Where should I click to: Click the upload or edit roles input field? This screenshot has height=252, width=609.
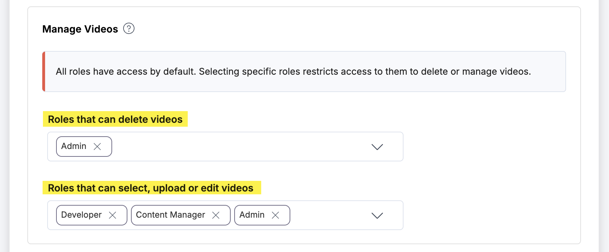click(x=330, y=215)
